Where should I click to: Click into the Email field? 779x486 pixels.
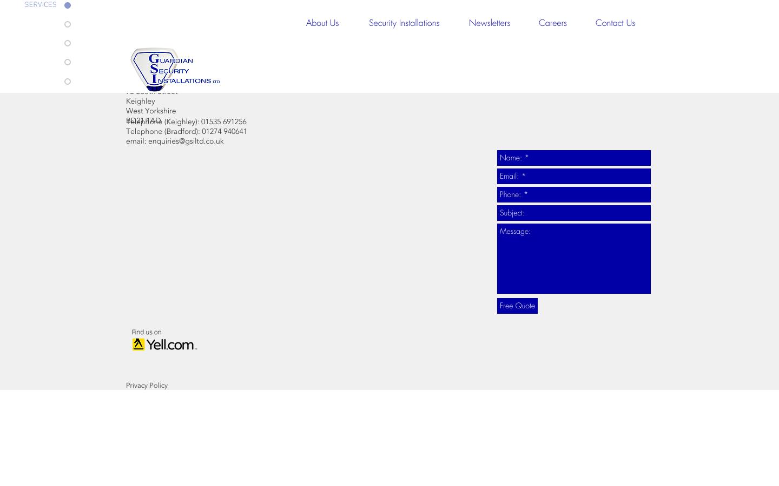click(573, 176)
